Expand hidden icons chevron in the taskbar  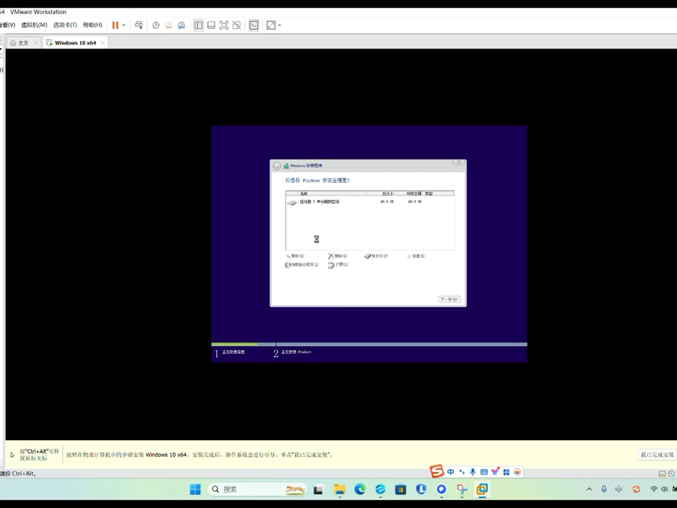click(589, 489)
